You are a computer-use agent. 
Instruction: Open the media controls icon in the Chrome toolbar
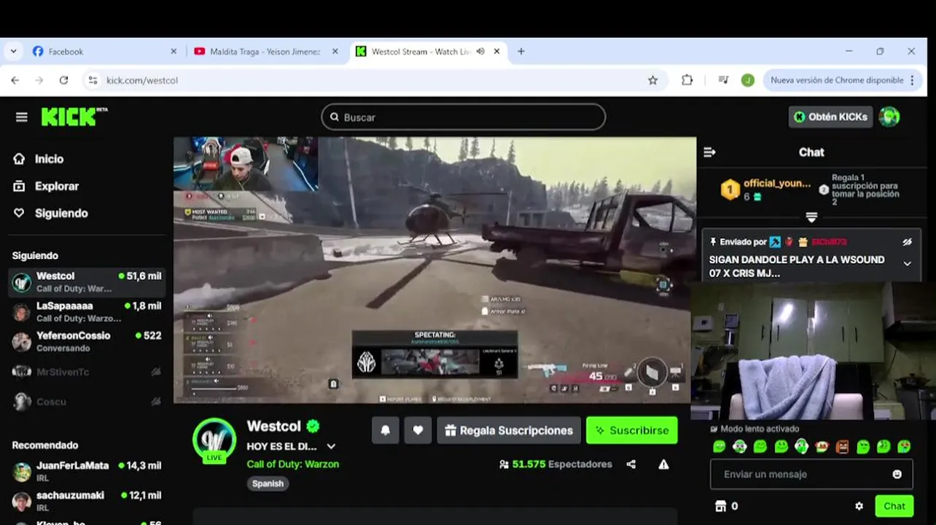(722, 80)
